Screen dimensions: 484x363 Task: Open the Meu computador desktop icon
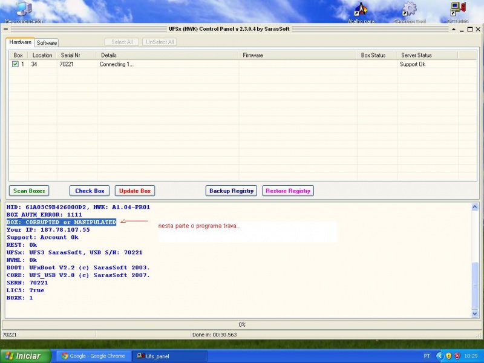(24, 11)
